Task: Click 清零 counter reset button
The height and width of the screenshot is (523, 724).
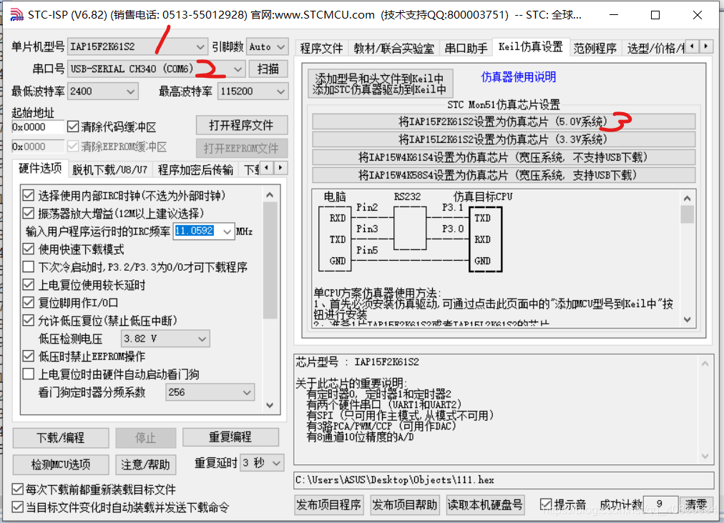Action: tap(695, 504)
